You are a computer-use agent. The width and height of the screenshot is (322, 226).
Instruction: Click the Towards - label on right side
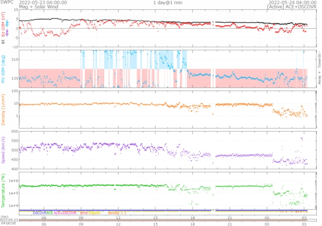319,58
